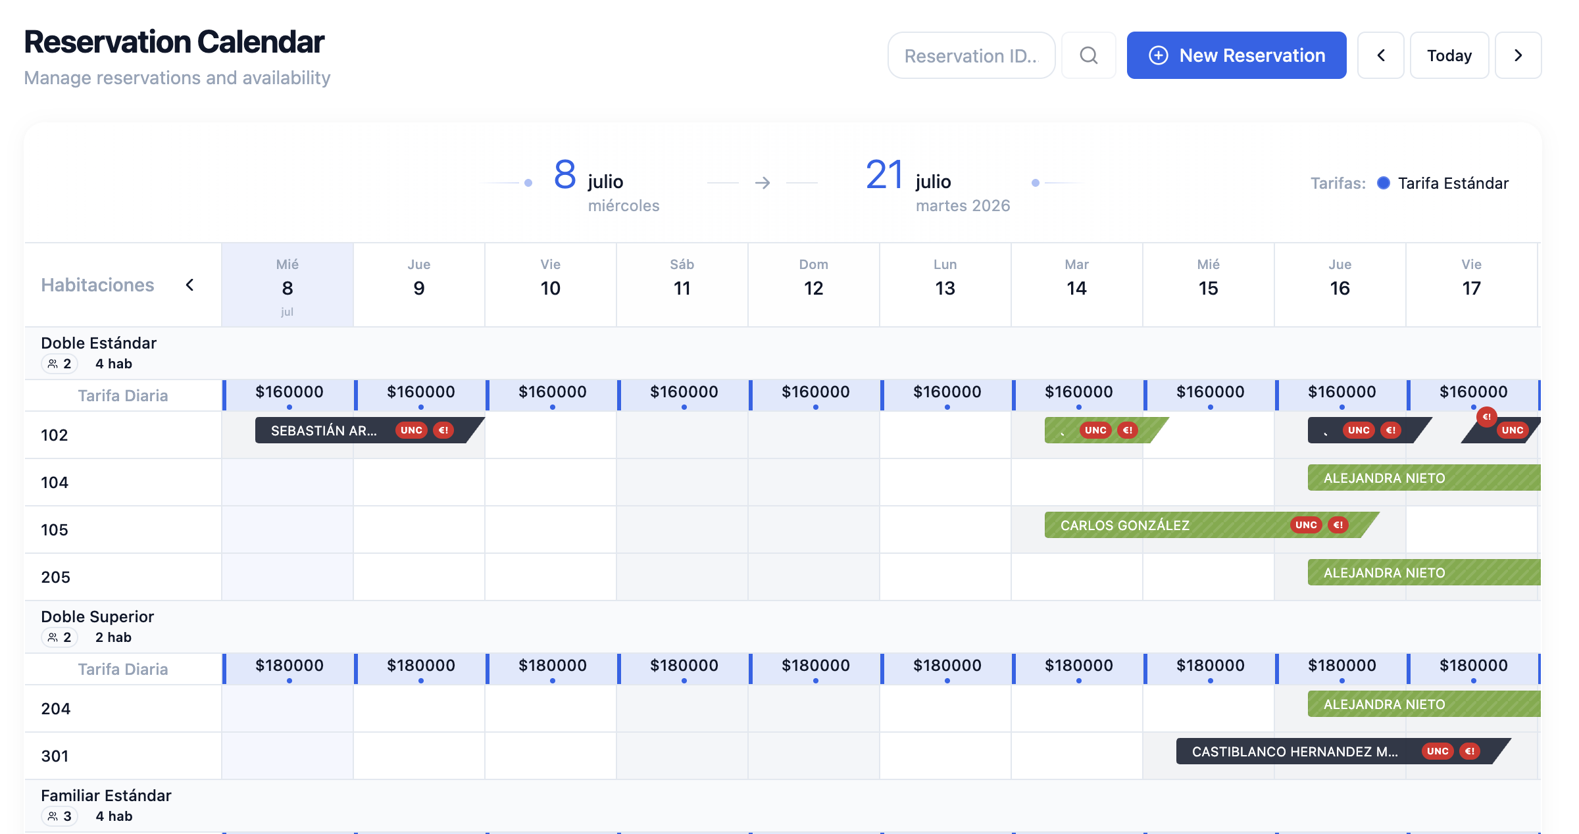Click Doble Superior 2-guest capacity badge
Screen dimensions: 1579x834
(x=60, y=637)
